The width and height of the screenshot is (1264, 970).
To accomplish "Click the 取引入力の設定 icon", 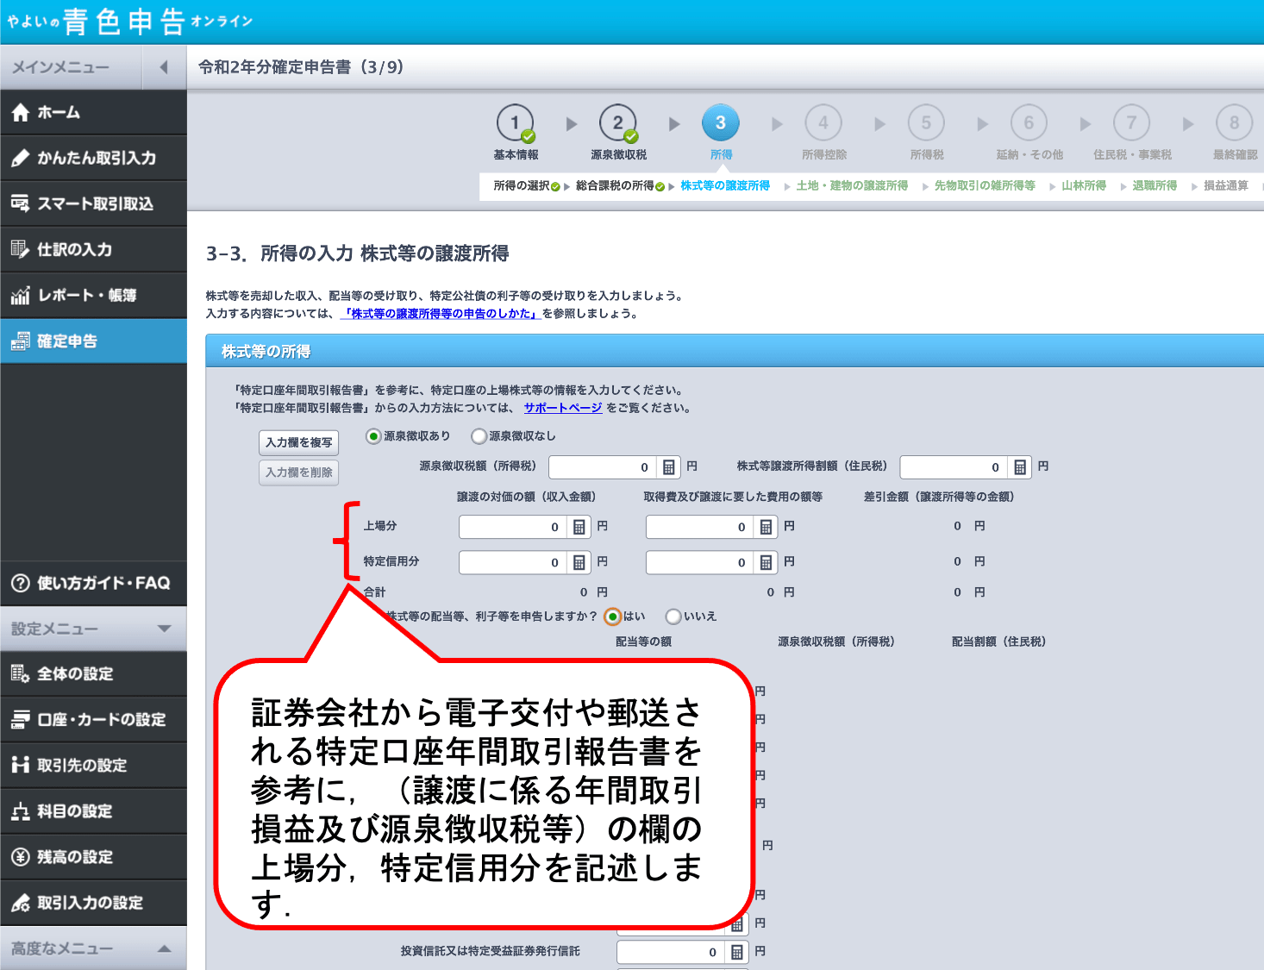I will point(20,903).
